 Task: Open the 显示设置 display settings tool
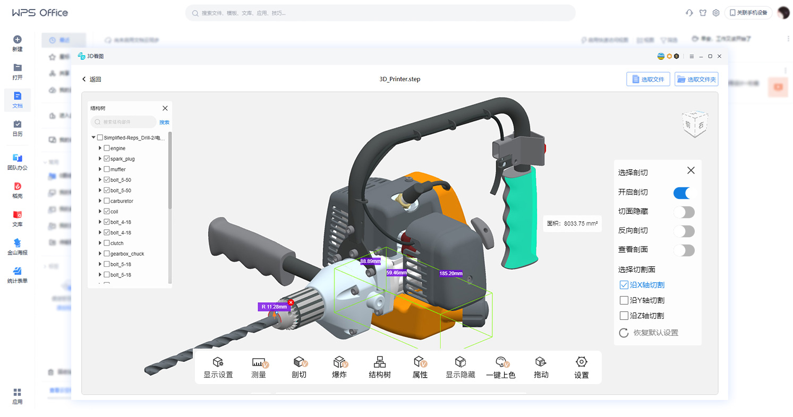pos(218,367)
